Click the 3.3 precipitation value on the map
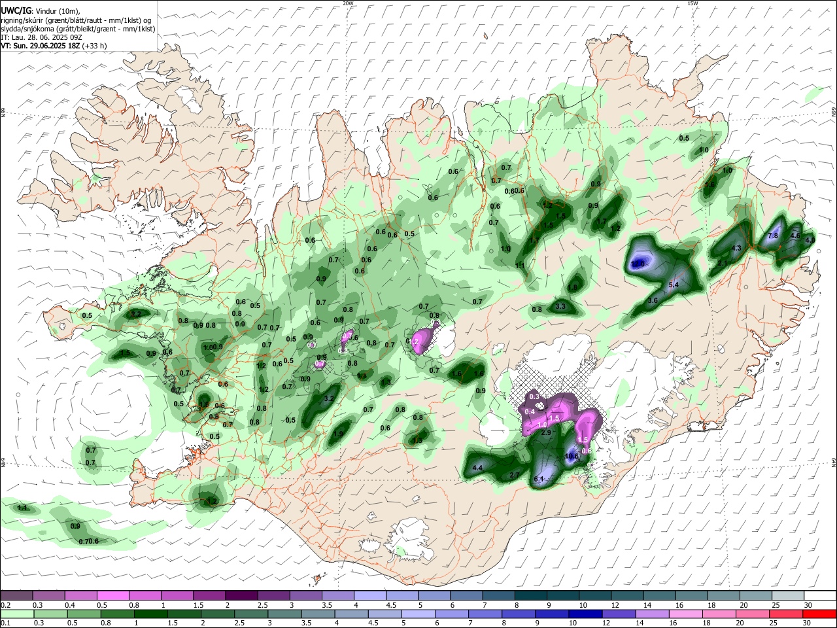The width and height of the screenshot is (837, 628). pyautogui.click(x=560, y=306)
